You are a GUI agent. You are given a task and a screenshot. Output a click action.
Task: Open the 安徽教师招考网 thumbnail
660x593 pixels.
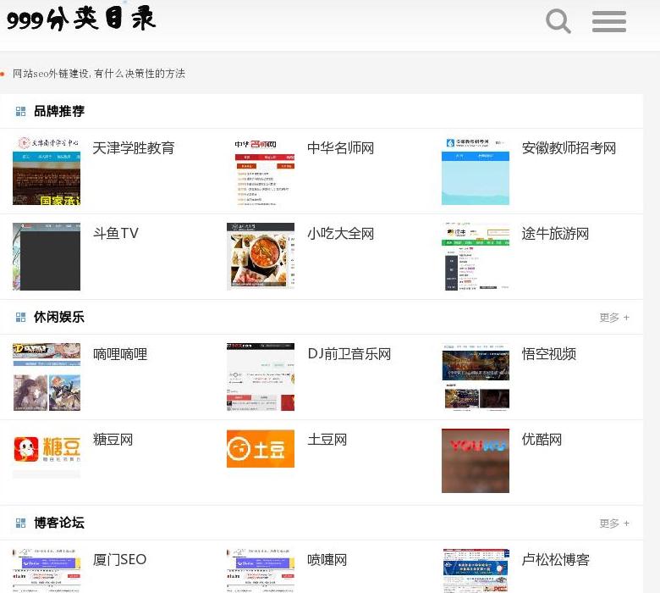pyautogui.click(x=476, y=170)
